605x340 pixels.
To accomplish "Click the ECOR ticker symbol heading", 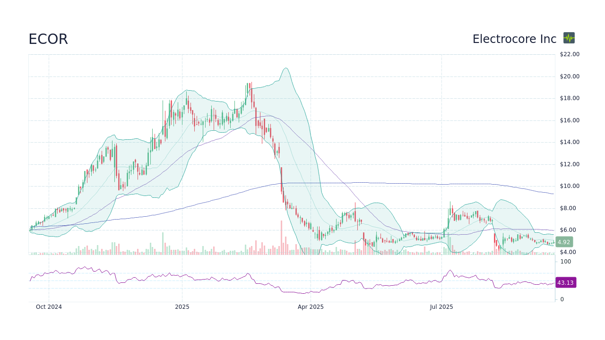I will pos(48,39).
